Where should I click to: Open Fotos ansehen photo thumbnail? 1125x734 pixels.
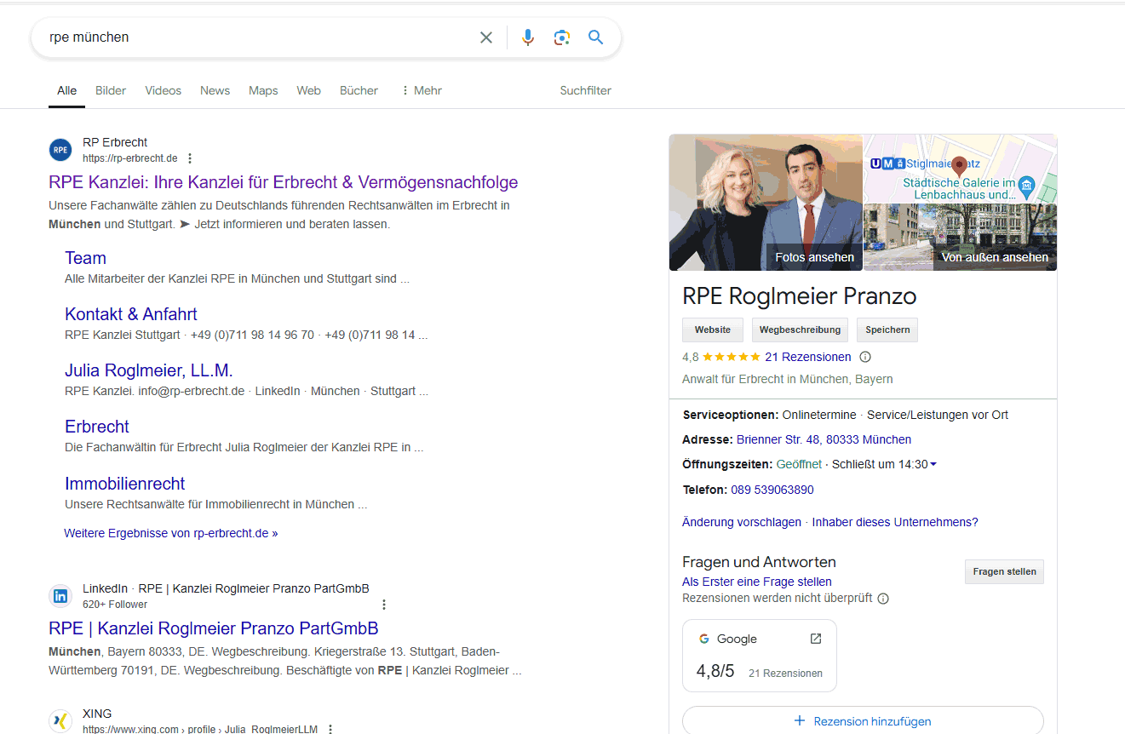point(766,203)
